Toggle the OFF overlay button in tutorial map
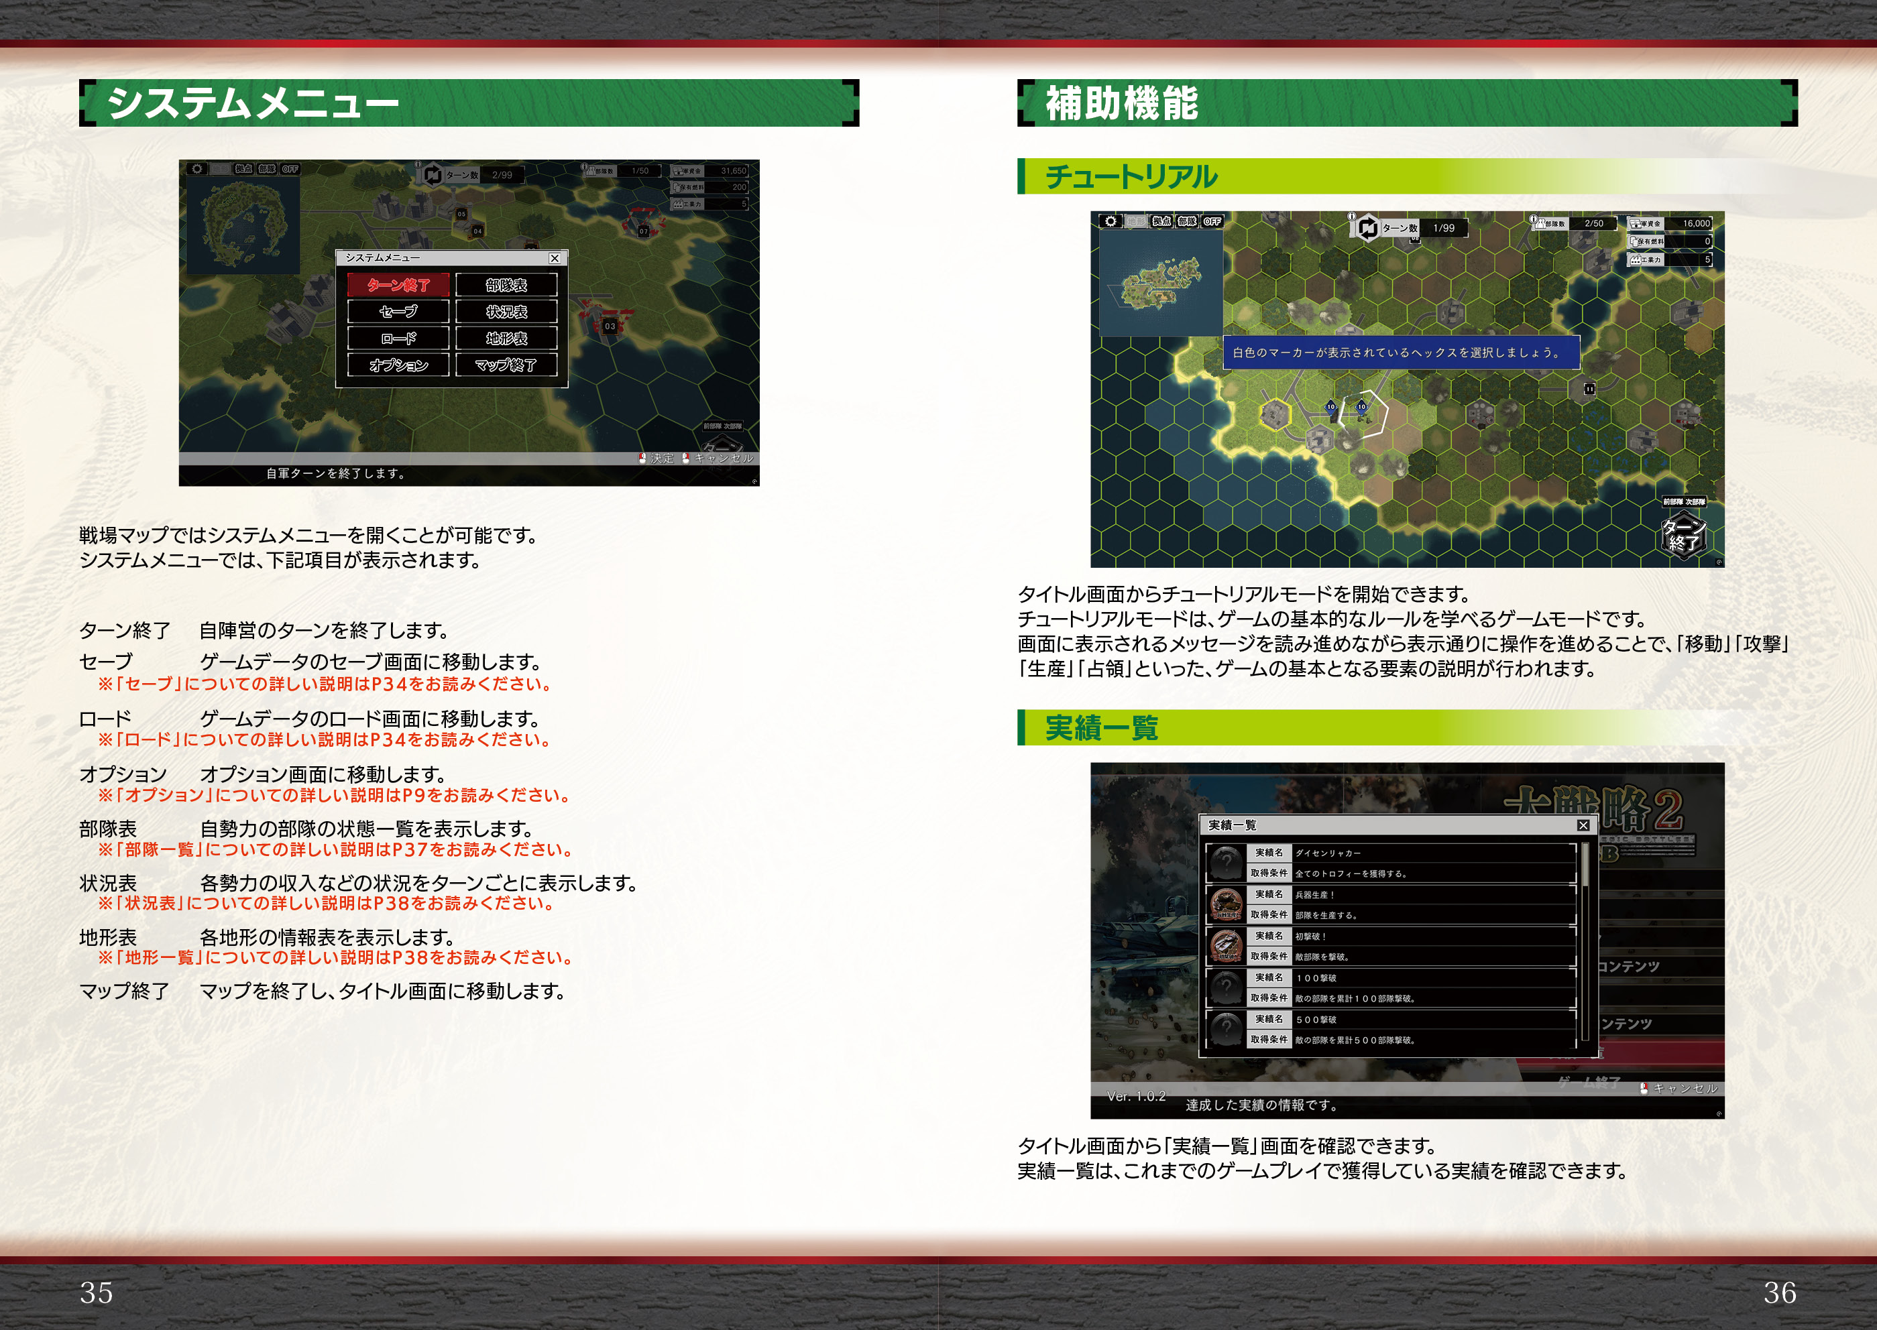This screenshot has width=1877, height=1330. point(1212,221)
